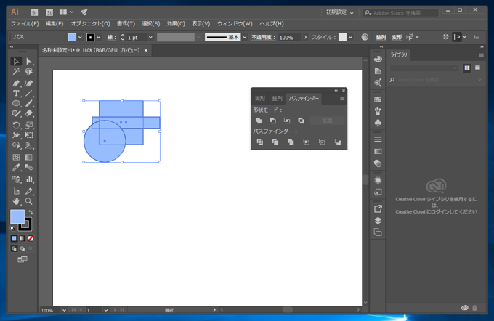
Task: Swap fill and stroke colors
Action: pos(31,212)
